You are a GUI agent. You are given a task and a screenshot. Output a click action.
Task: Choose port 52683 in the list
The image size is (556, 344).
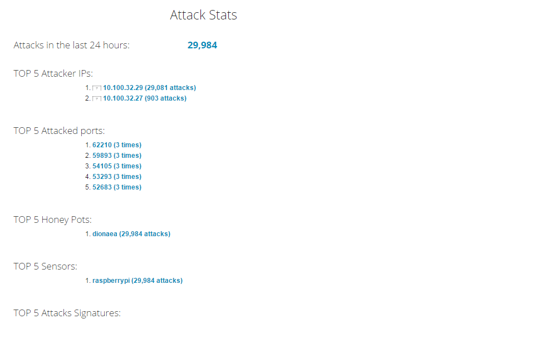click(117, 187)
